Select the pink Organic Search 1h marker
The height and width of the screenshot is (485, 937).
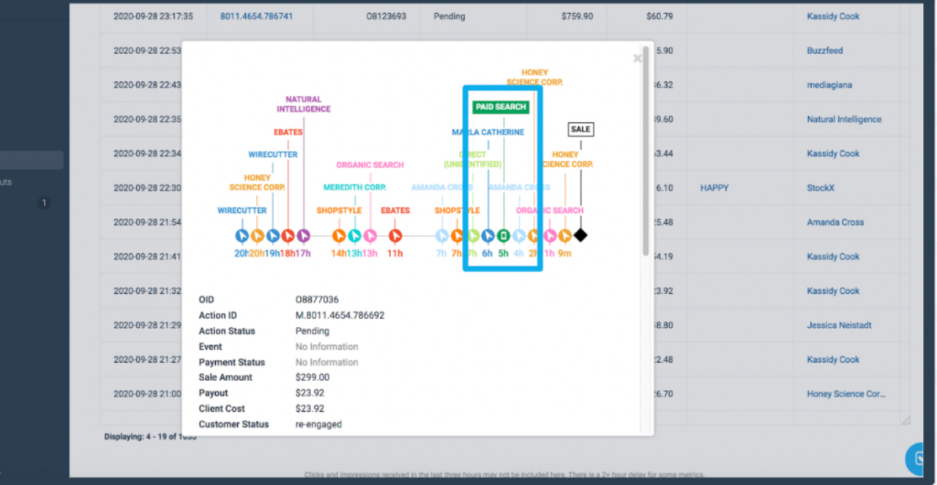pyautogui.click(x=550, y=236)
